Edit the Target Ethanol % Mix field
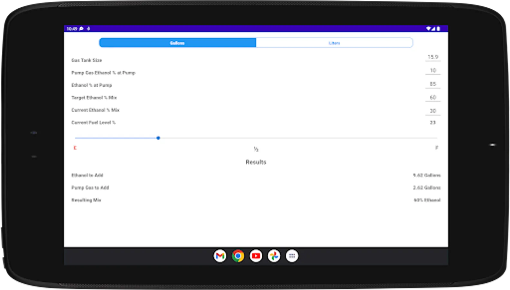This screenshot has width=510, height=290. [433, 98]
